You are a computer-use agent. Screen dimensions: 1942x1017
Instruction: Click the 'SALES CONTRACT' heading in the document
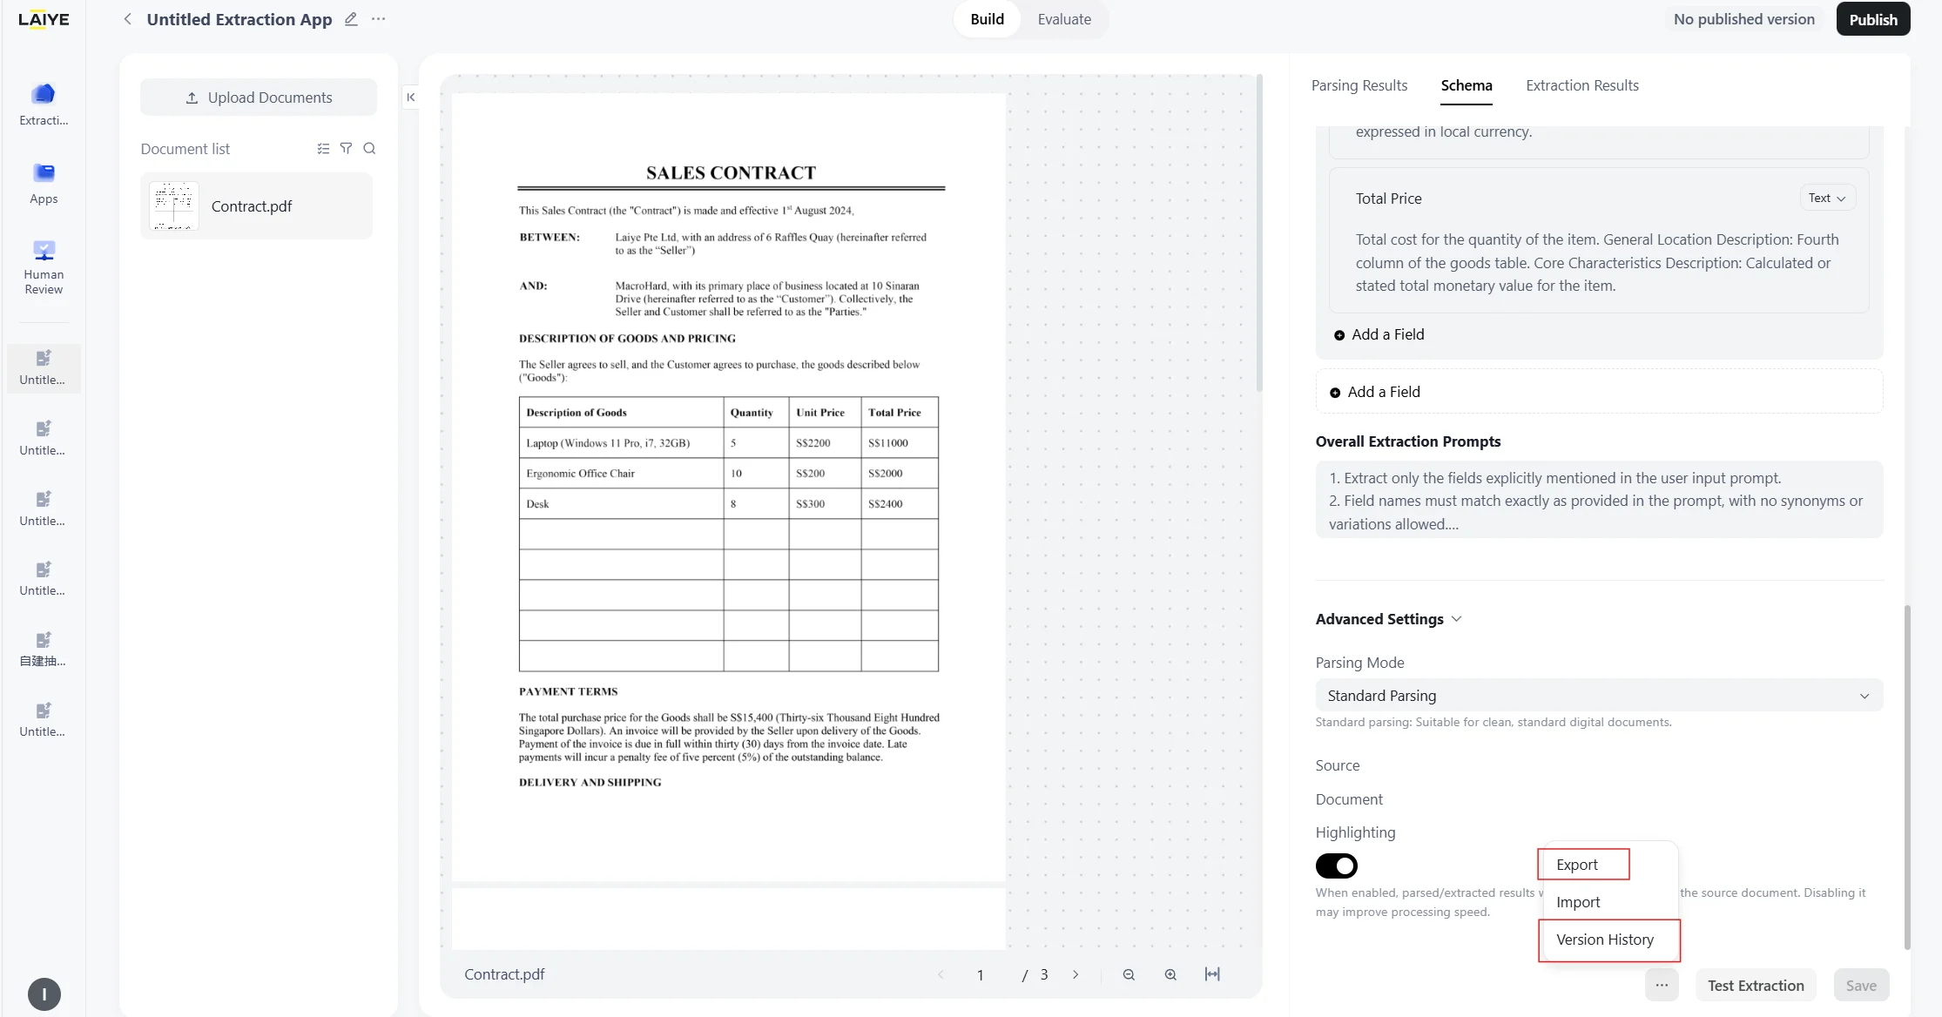click(731, 172)
